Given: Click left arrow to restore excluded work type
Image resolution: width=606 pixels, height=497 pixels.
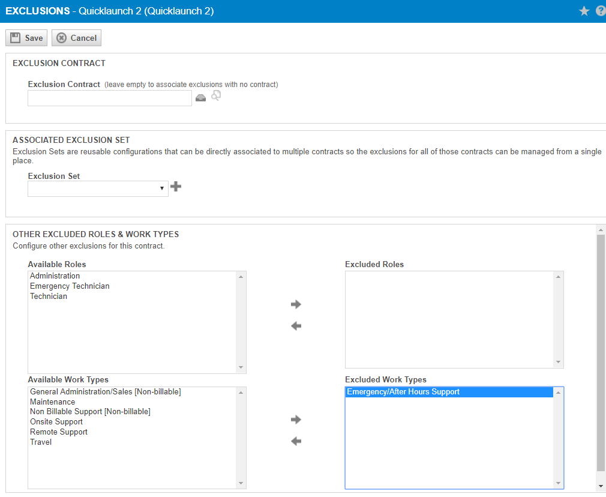Looking at the screenshot, I should [296, 441].
